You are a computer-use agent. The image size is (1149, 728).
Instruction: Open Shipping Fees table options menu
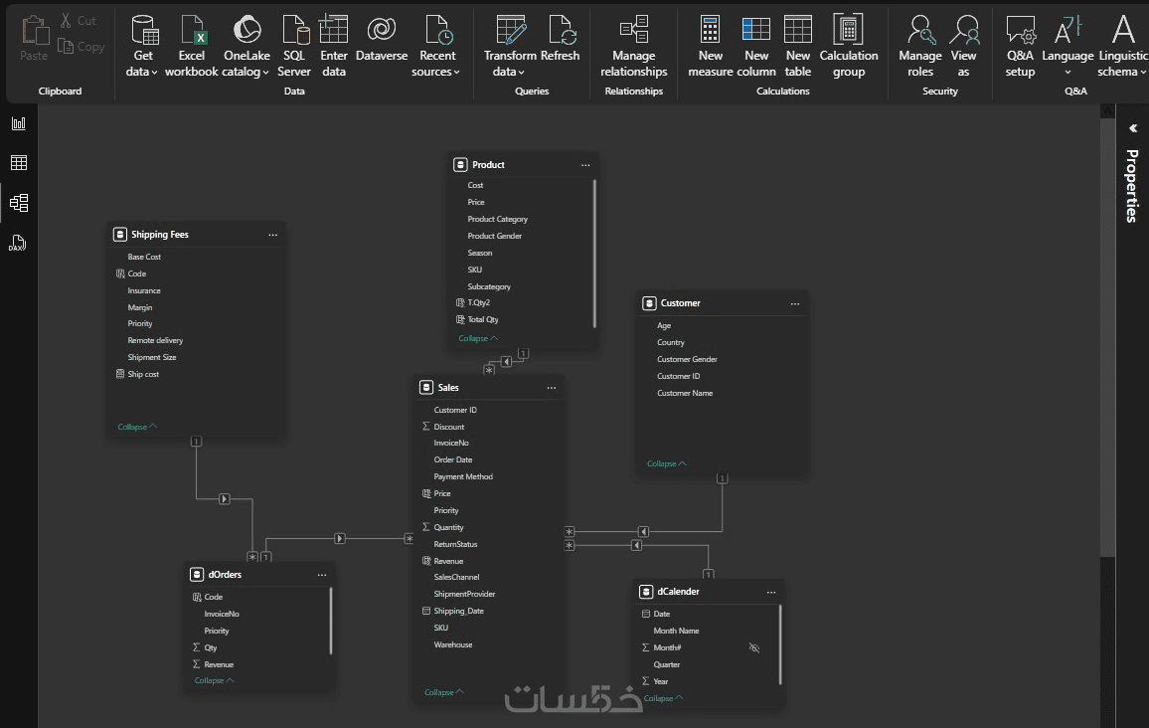272,235
